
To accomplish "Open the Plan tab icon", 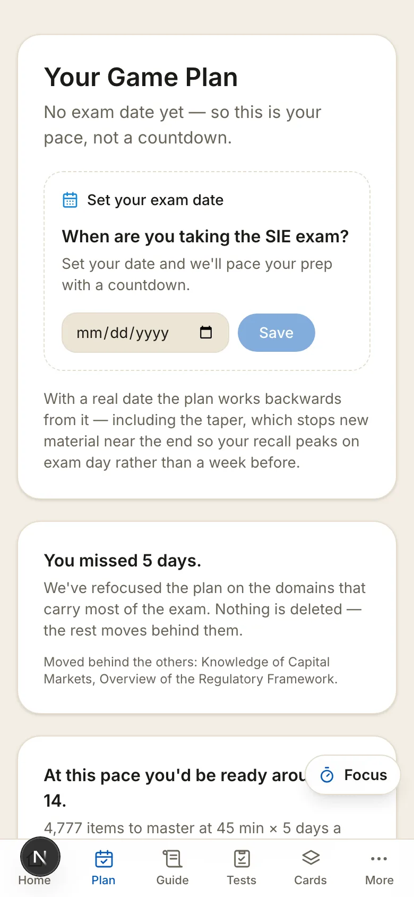I will point(103,858).
